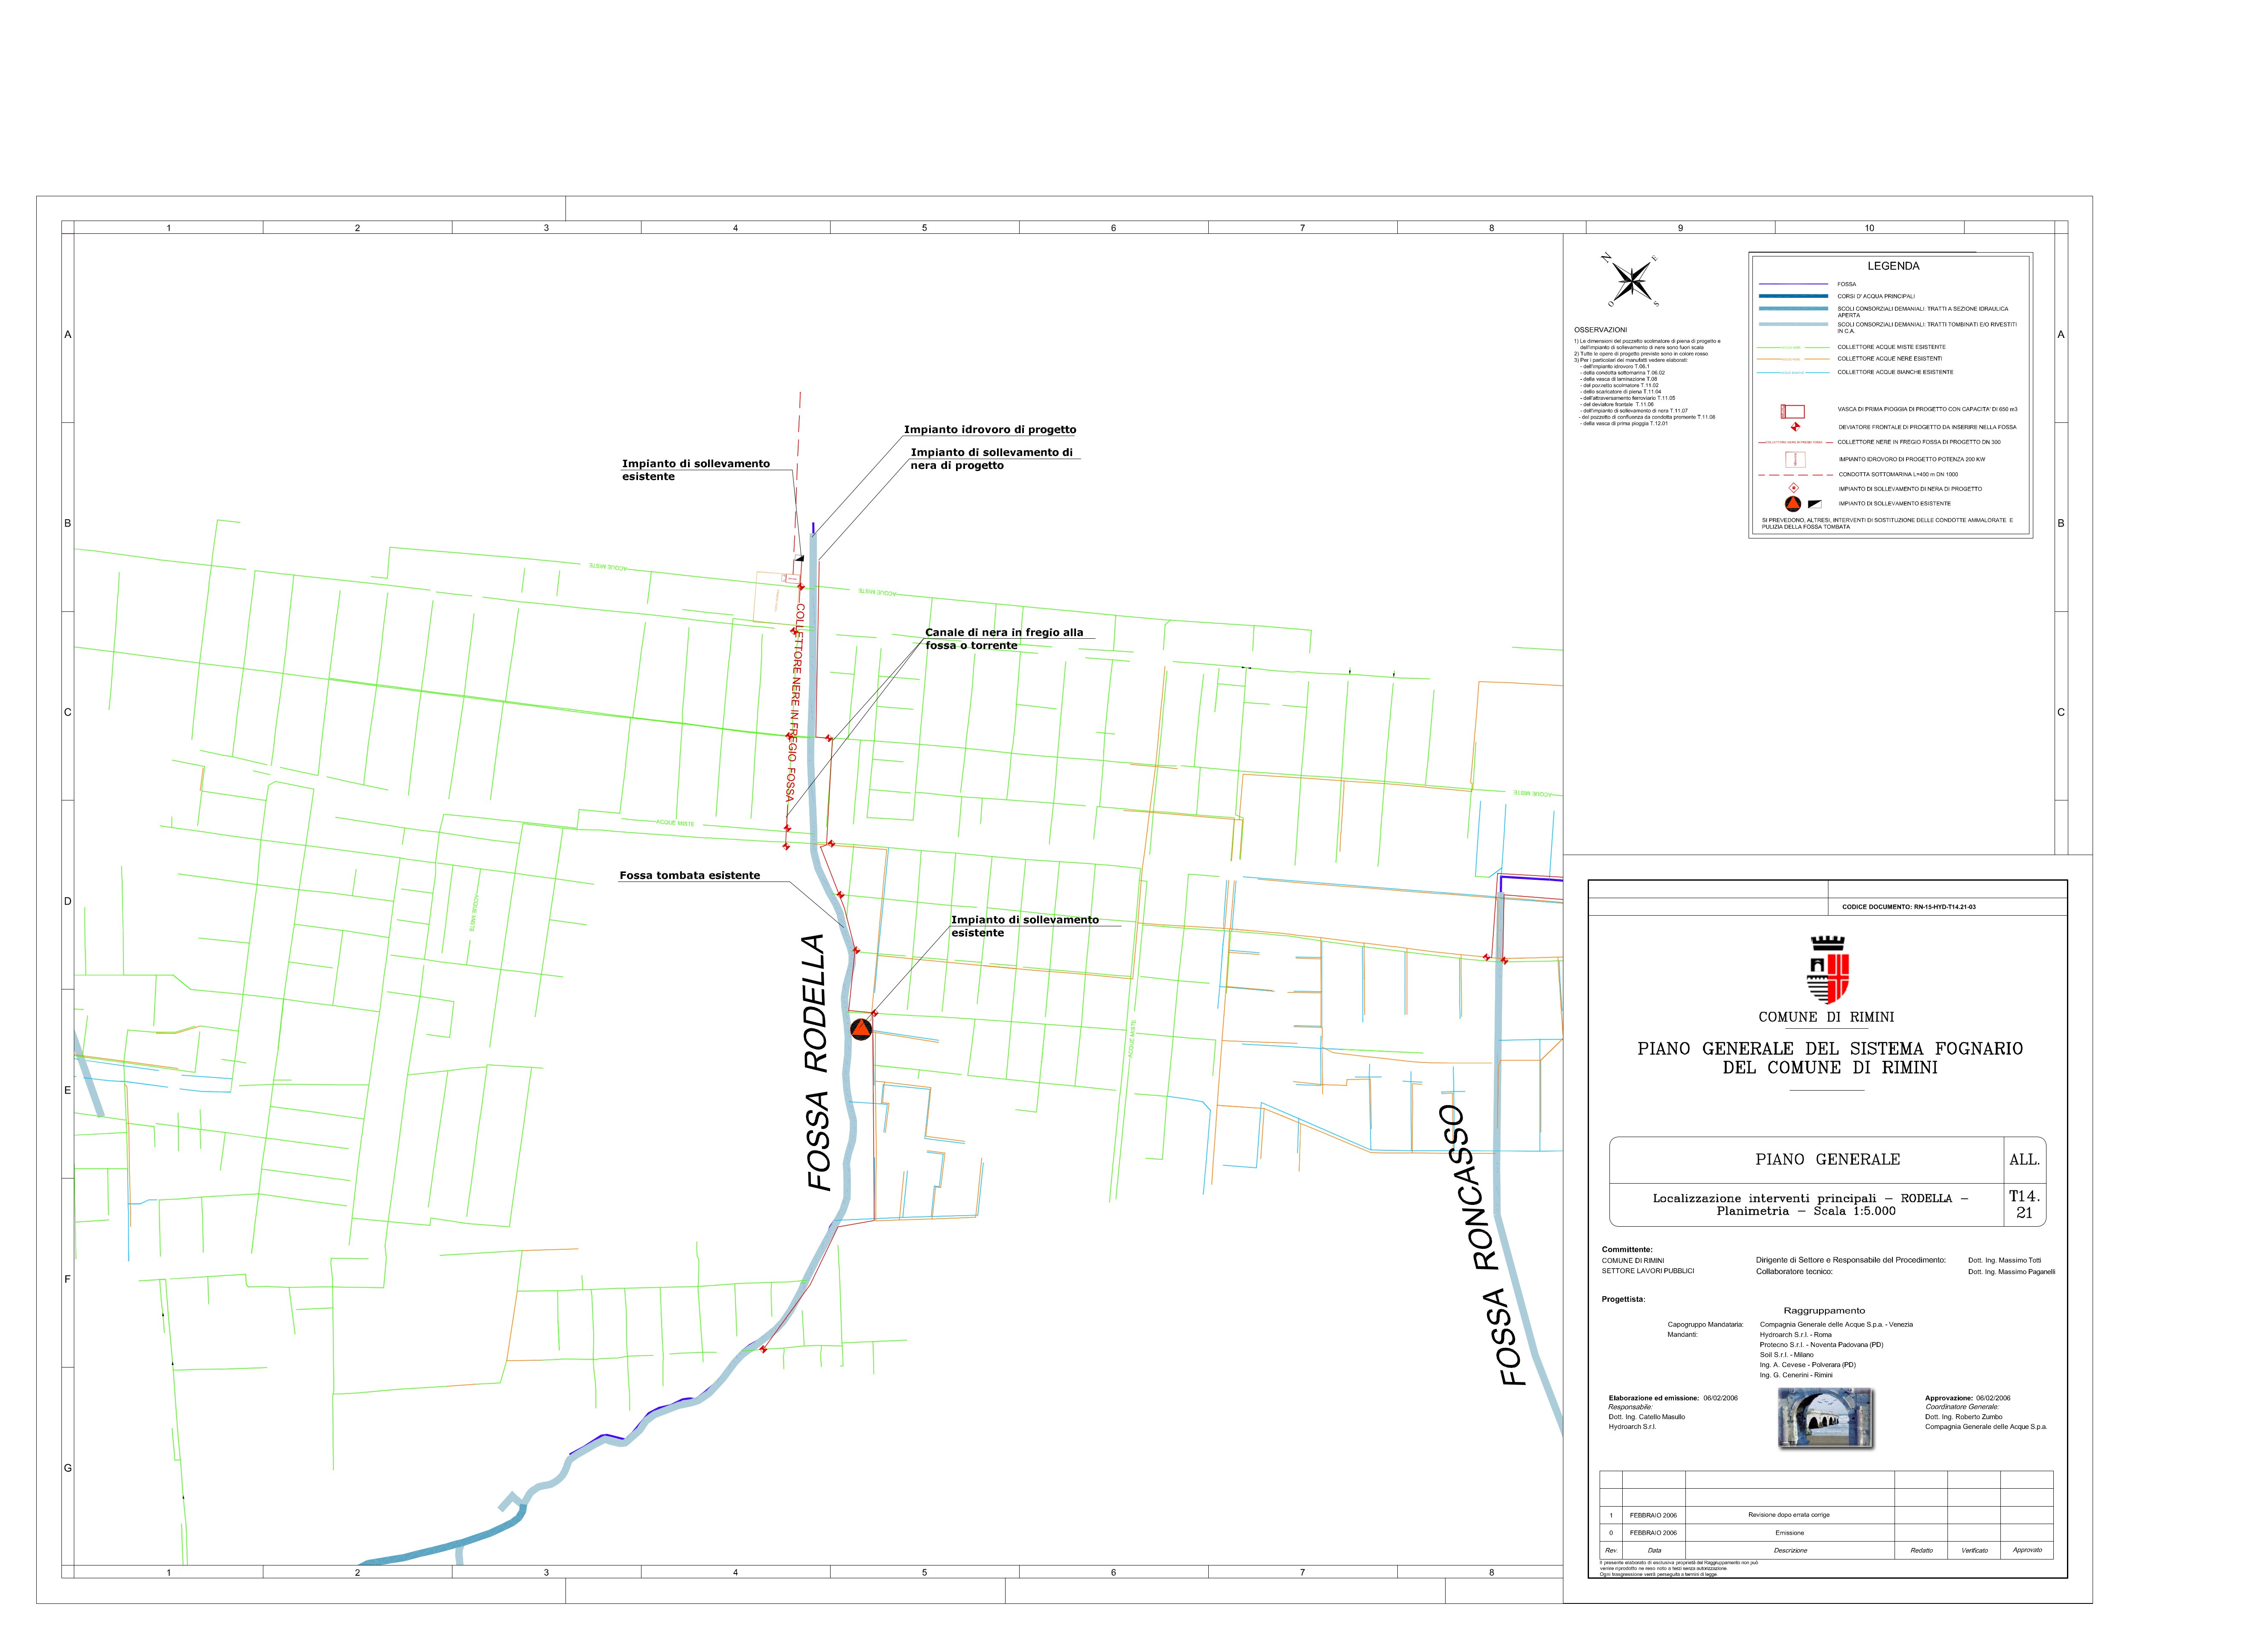Click the name 'Dott. Ing. Massimo Paganelli'
This screenshot has width=2268, height=1638.
tap(2011, 1272)
